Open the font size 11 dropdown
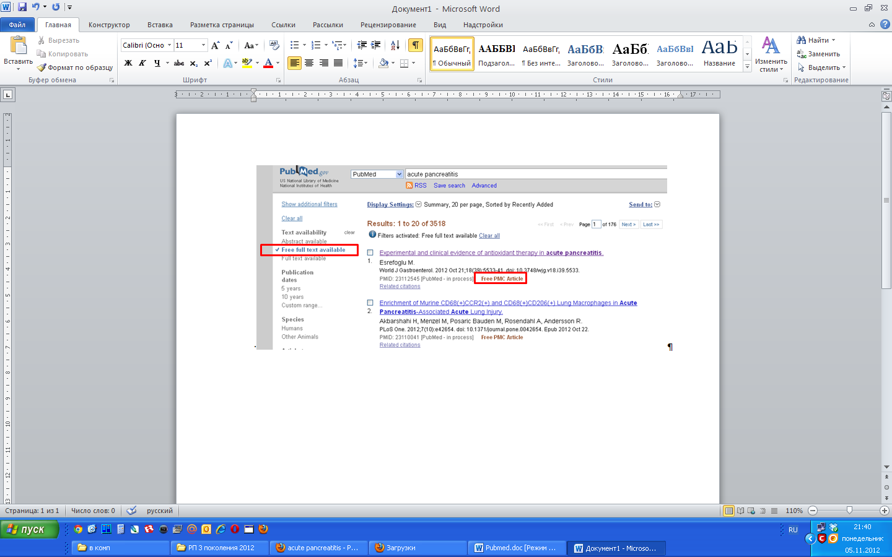This screenshot has width=892, height=557. (203, 45)
